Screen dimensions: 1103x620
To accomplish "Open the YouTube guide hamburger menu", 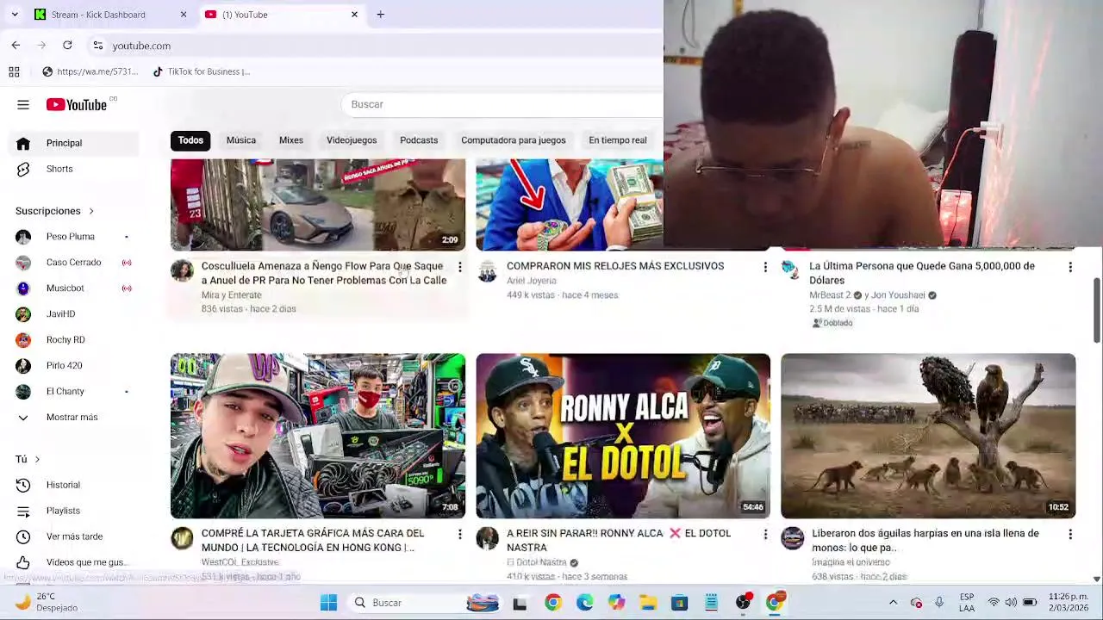I will (23, 105).
